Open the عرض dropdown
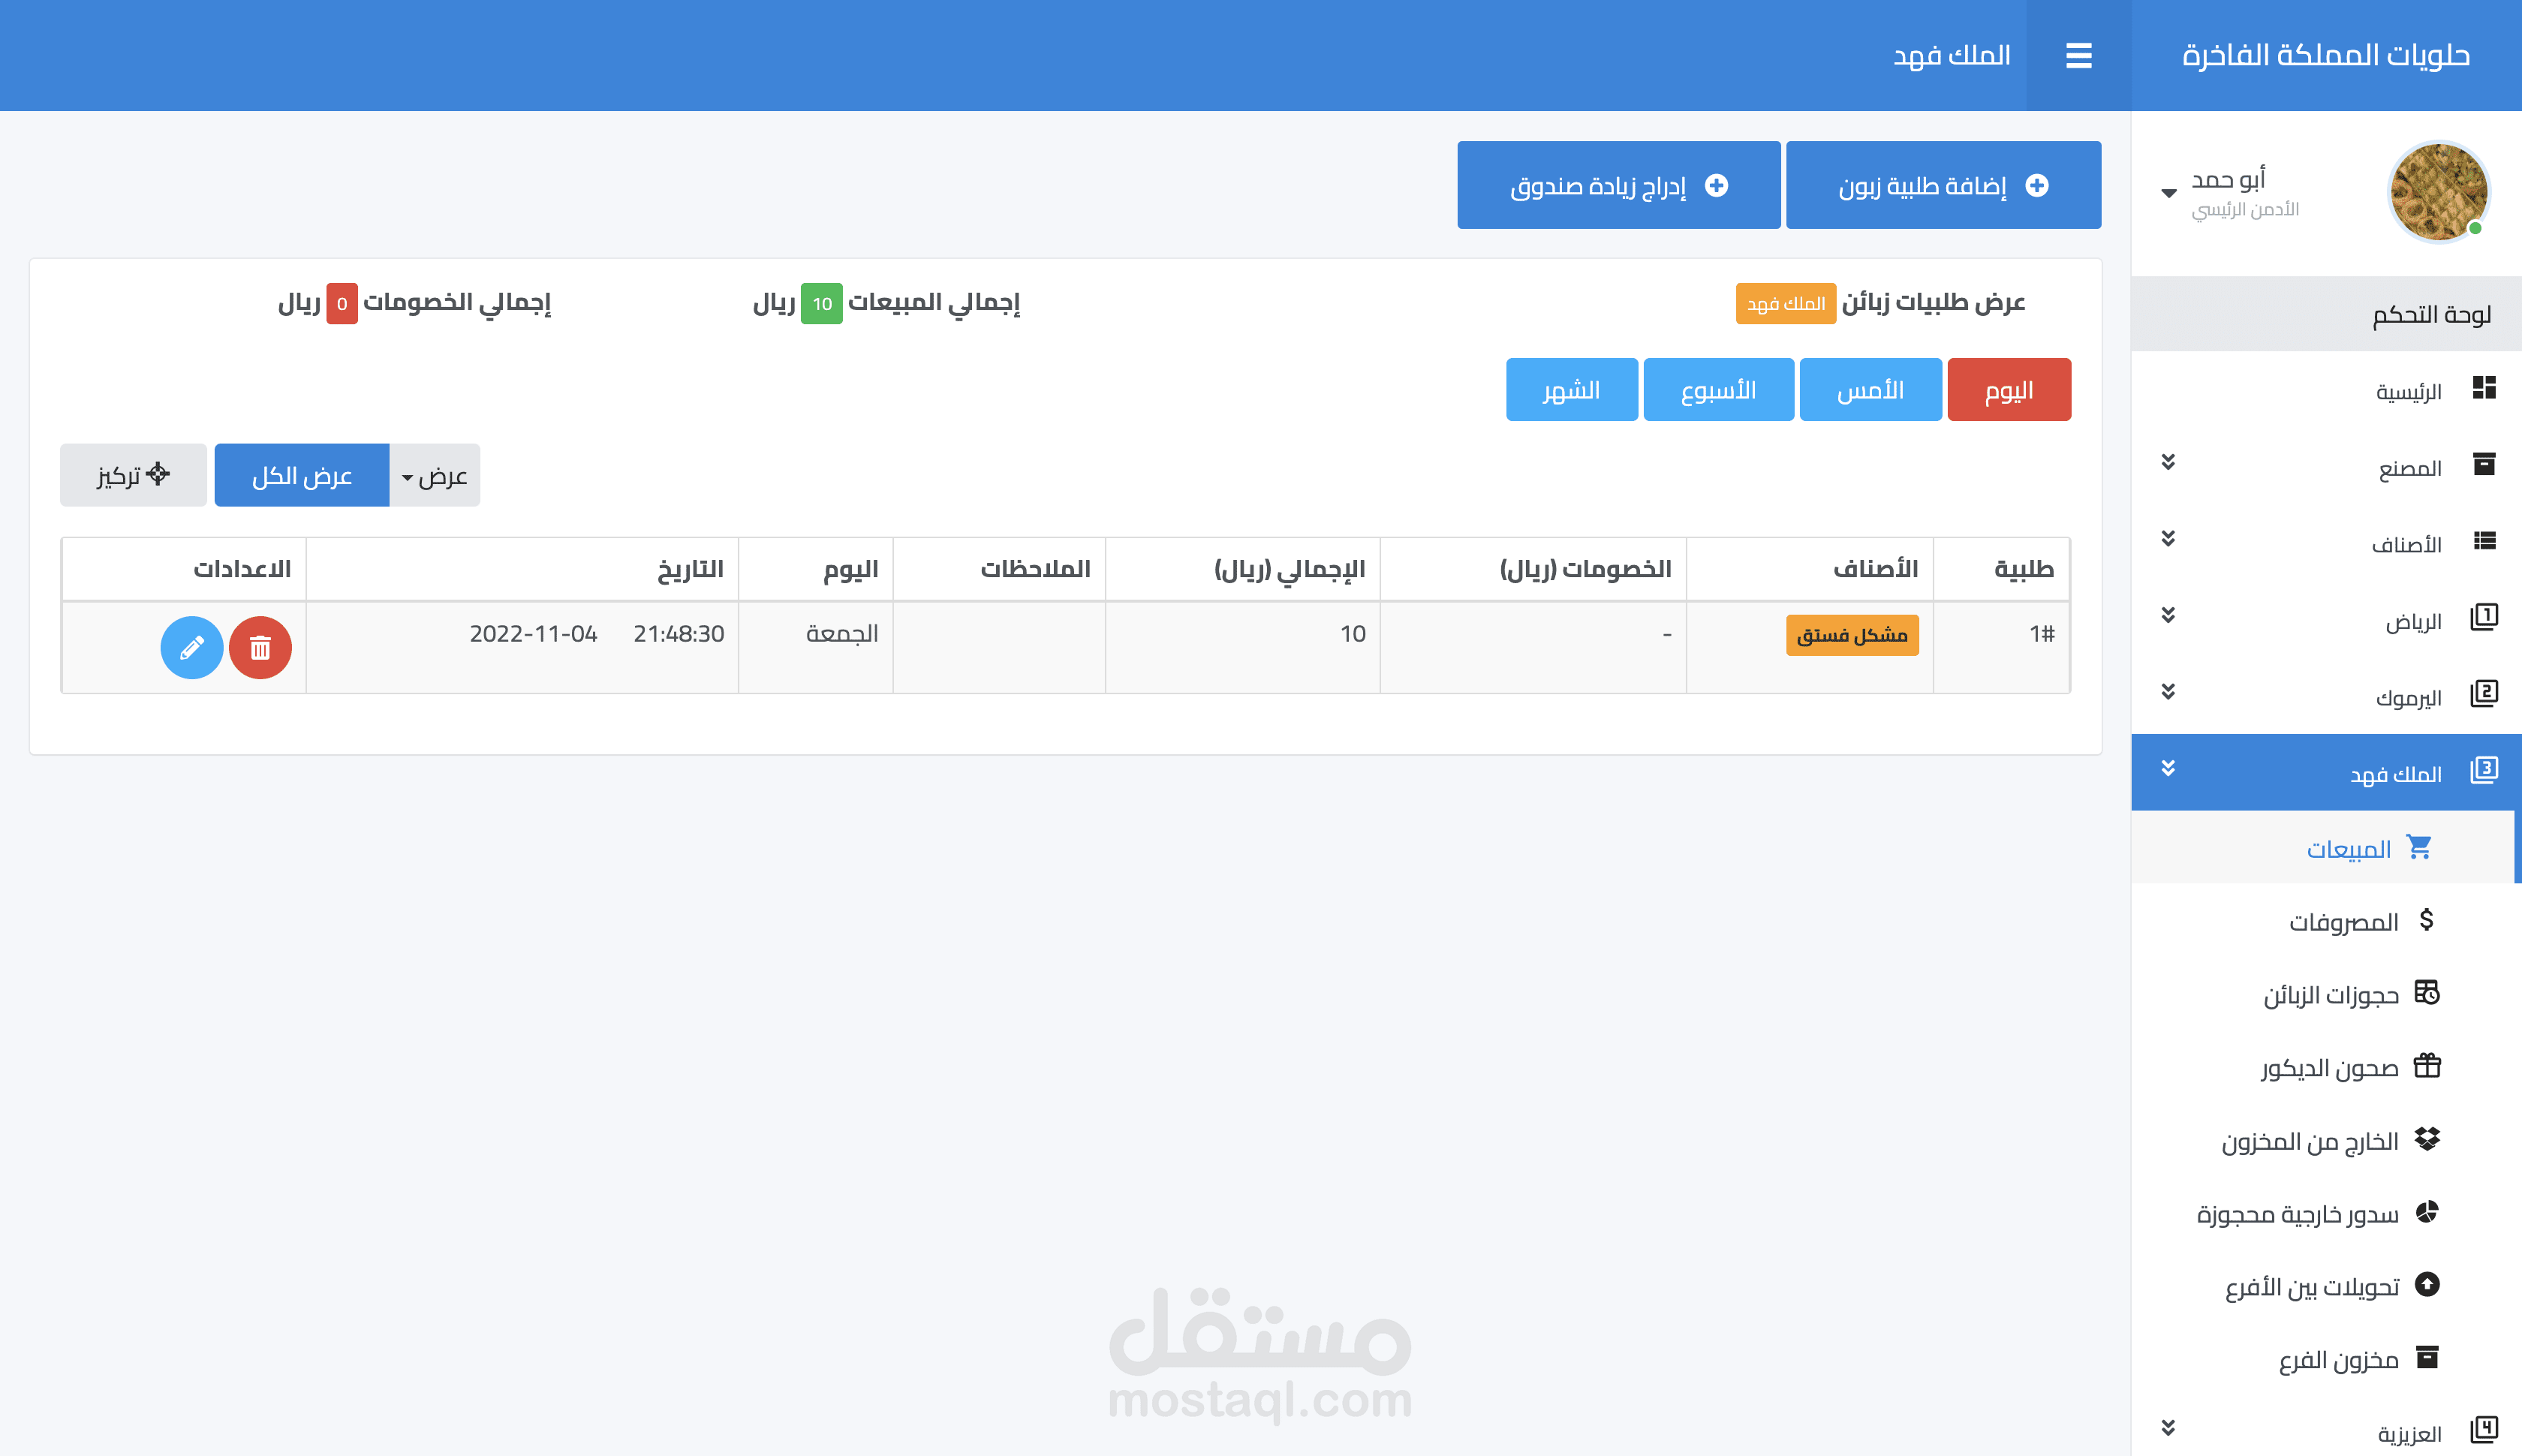The width and height of the screenshot is (2522, 1456). [435, 476]
